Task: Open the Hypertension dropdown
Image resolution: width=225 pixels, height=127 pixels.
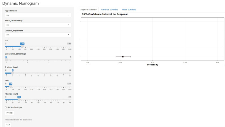Action: pyautogui.click(x=38, y=15)
